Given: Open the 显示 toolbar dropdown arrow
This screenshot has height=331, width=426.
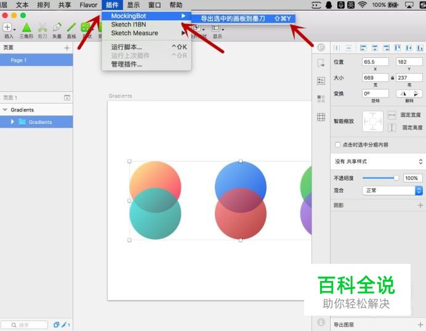Looking at the screenshot, I should tap(223, 29).
